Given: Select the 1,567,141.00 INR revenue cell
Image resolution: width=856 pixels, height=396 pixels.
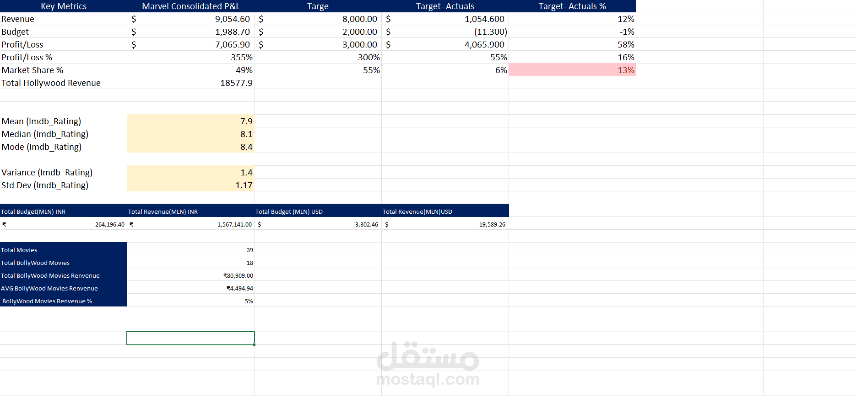Looking at the screenshot, I should pos(191,223).
